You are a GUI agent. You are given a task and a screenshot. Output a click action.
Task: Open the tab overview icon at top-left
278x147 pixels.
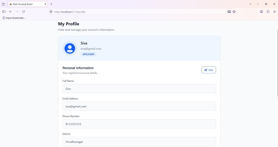(x=3, y=4)
